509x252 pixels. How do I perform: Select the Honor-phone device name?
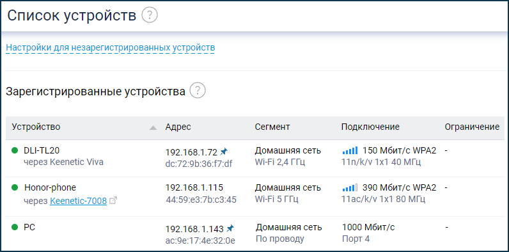51,187
